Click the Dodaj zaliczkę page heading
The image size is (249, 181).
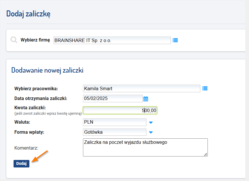click(29, 14)
